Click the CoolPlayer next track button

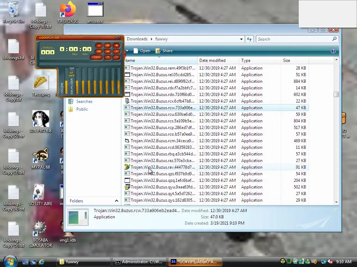point(108,51)
